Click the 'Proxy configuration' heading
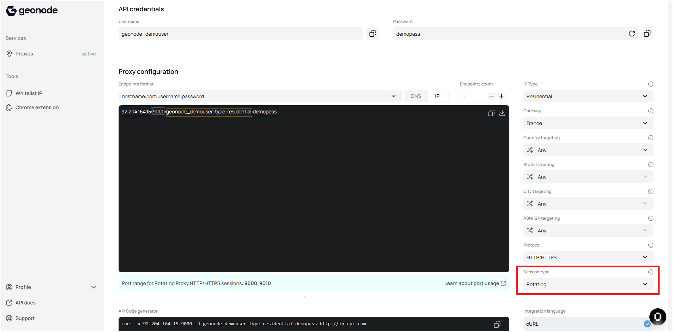Image resolution: width=673 pixels, height=332 pixels. 148,72
